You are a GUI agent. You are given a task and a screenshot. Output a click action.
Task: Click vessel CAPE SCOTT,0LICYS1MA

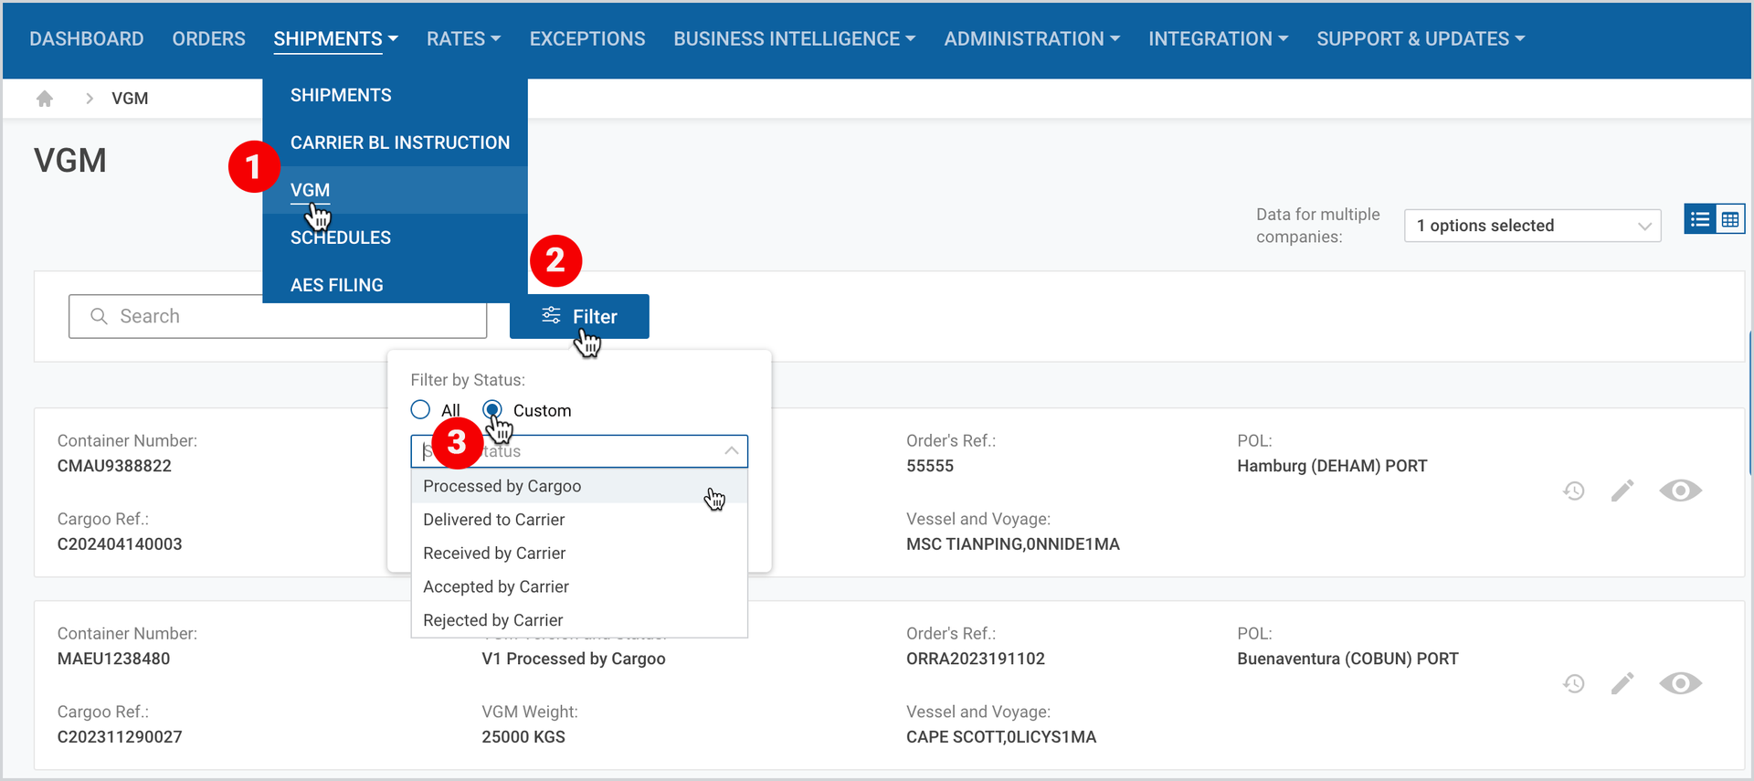[1001, 737]
